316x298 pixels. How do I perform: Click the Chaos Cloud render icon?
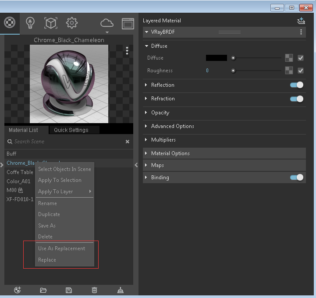(107, 23)
